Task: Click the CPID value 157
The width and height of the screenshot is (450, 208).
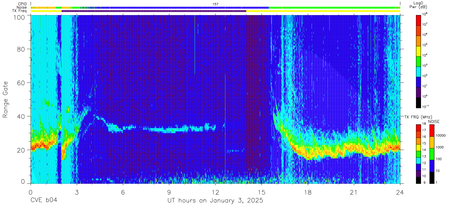Action: 215,4
